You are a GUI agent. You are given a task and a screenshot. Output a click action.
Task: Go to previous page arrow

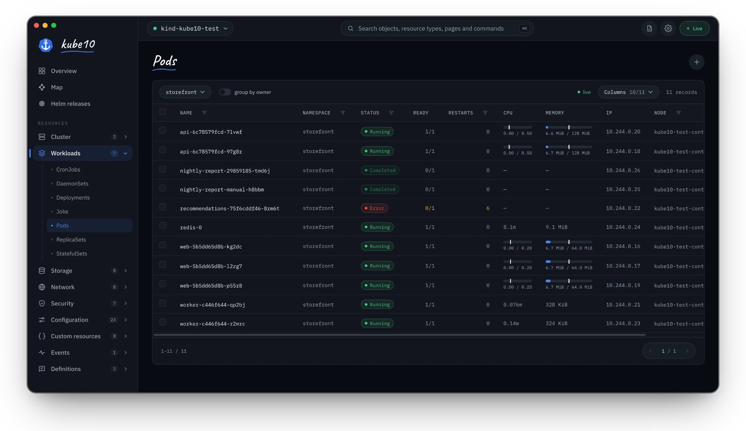pyautogui.click(x=651, y=351)
